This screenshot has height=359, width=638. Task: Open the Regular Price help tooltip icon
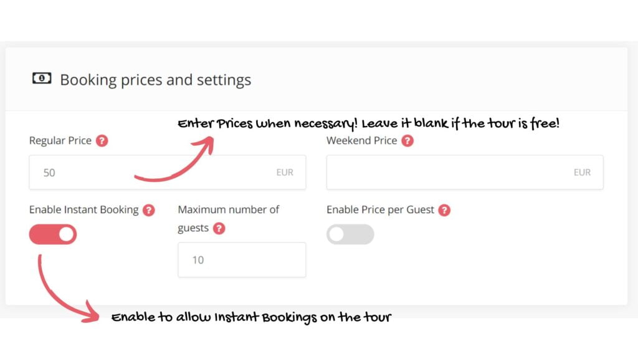[102, 141]
